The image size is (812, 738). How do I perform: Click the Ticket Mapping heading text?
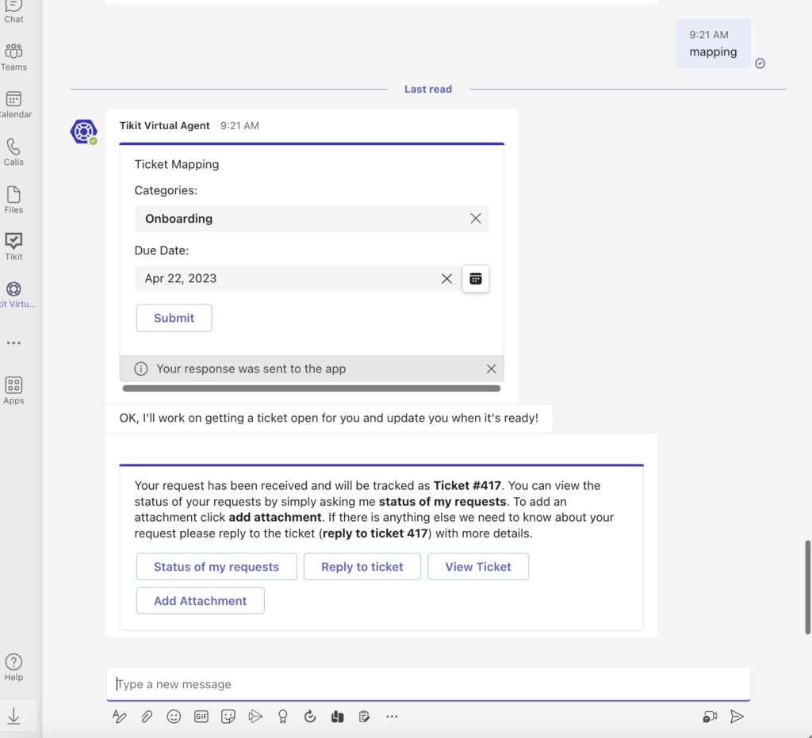[177, 164]
